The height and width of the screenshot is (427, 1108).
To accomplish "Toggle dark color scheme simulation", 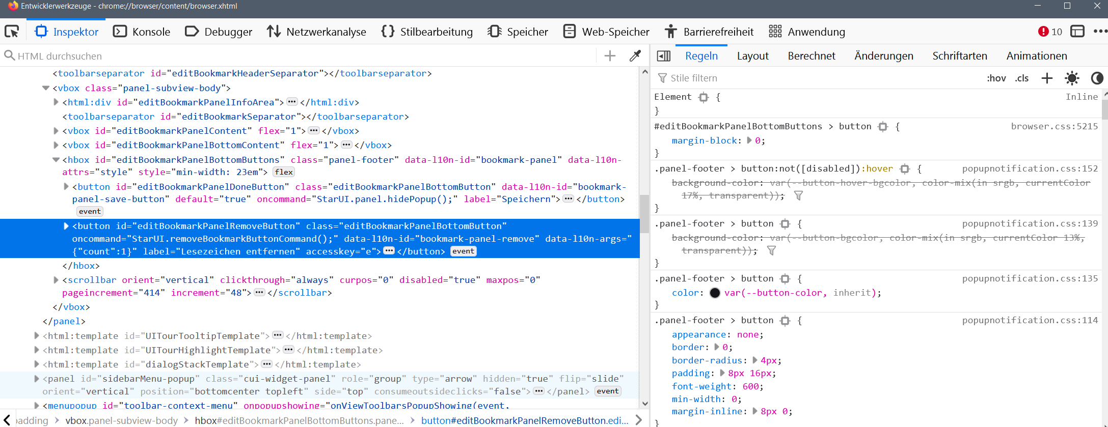I will [x=1096, y=78].
